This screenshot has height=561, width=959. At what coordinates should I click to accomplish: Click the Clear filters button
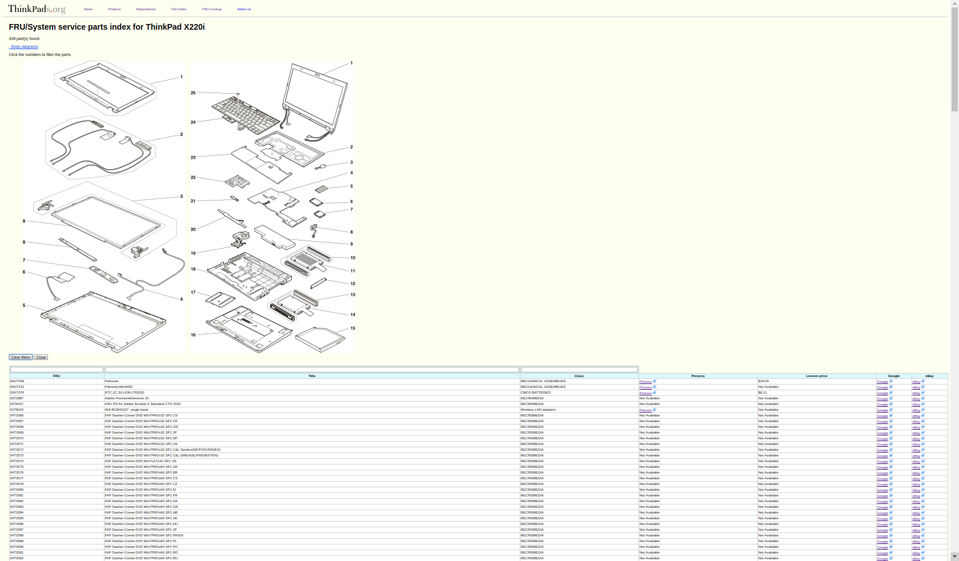coord(21,357)
